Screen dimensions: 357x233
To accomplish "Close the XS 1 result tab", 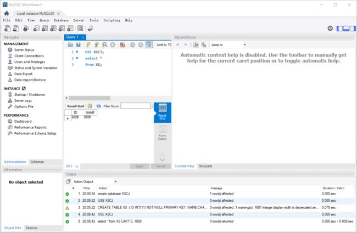I will (x=77, y=167).
